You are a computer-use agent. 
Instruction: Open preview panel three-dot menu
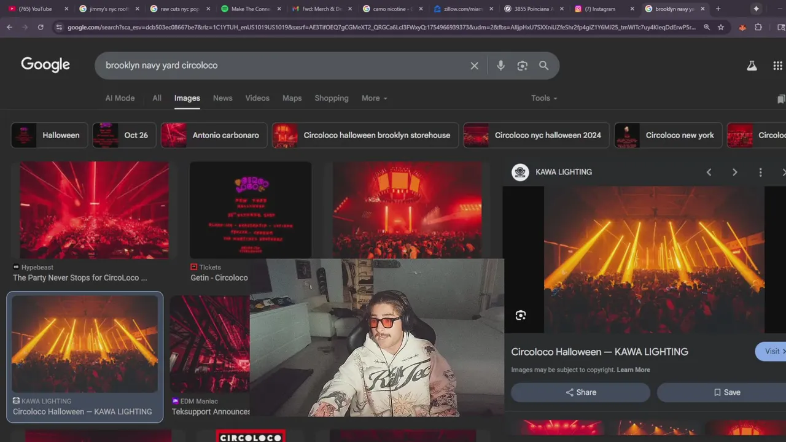(760, 173)
